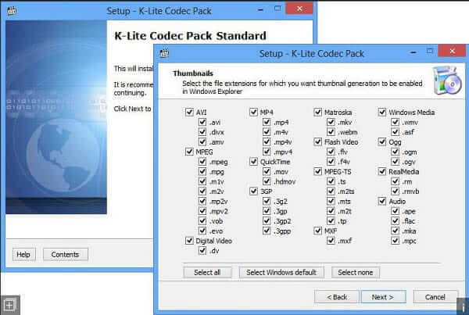The width and height of the screenshot is (469, 315).
Task: Toggle the .mov extension checkbox
Action: (267, 171)
